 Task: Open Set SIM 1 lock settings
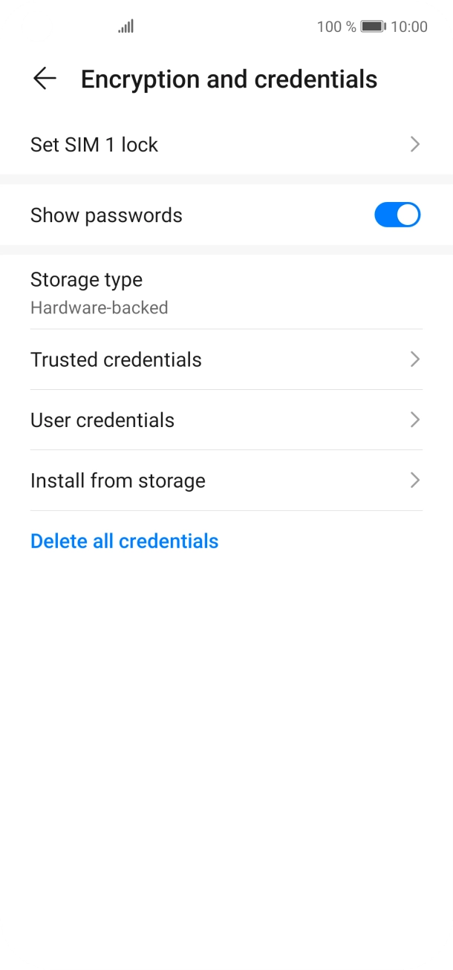pyautogui.click(x=94, y=144)
